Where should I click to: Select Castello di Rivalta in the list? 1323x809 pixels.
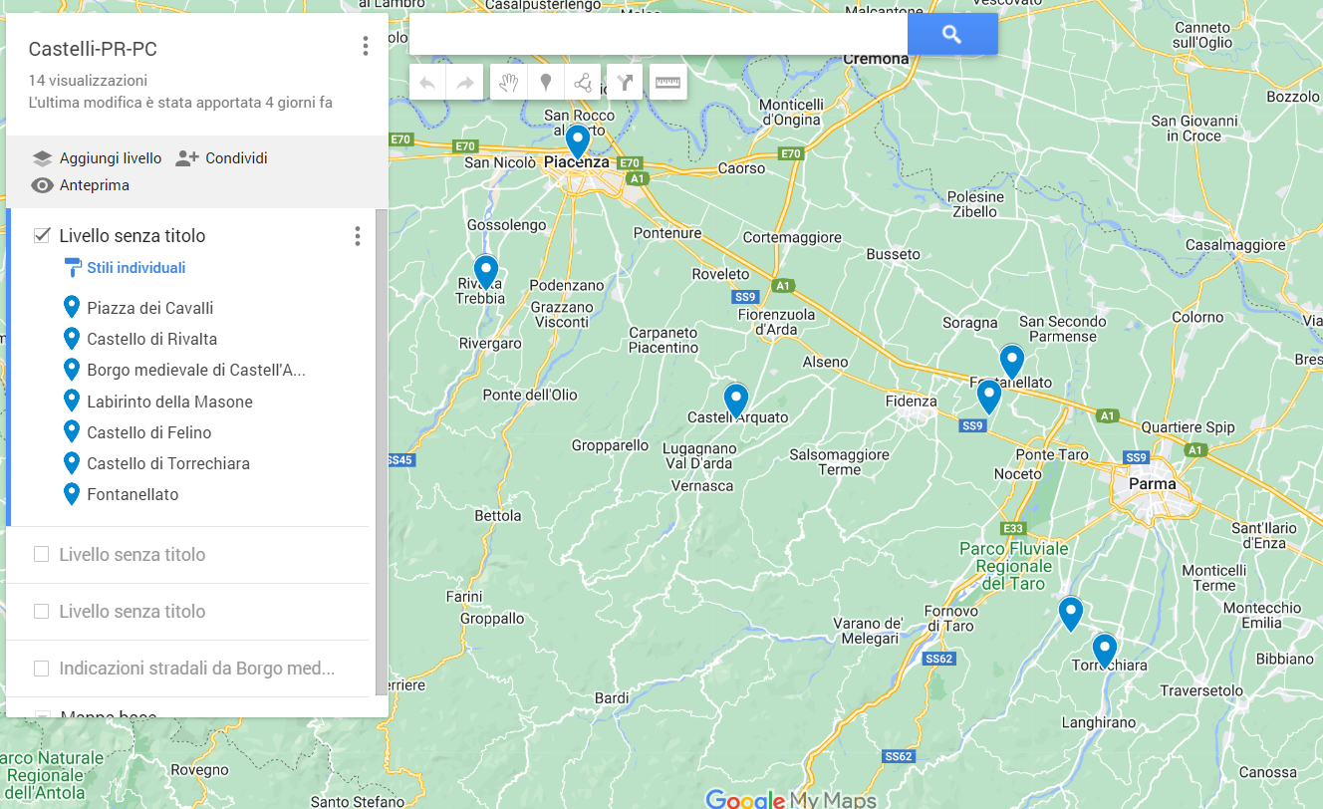coord(151,339)
